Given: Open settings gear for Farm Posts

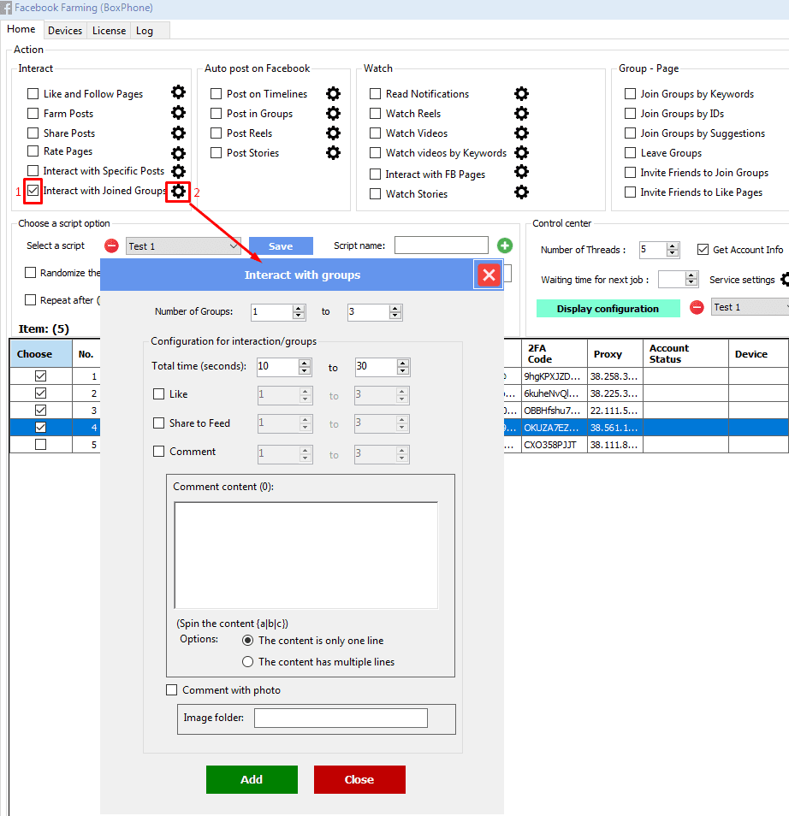Looking at the screenshot, I should click(178, 112).
